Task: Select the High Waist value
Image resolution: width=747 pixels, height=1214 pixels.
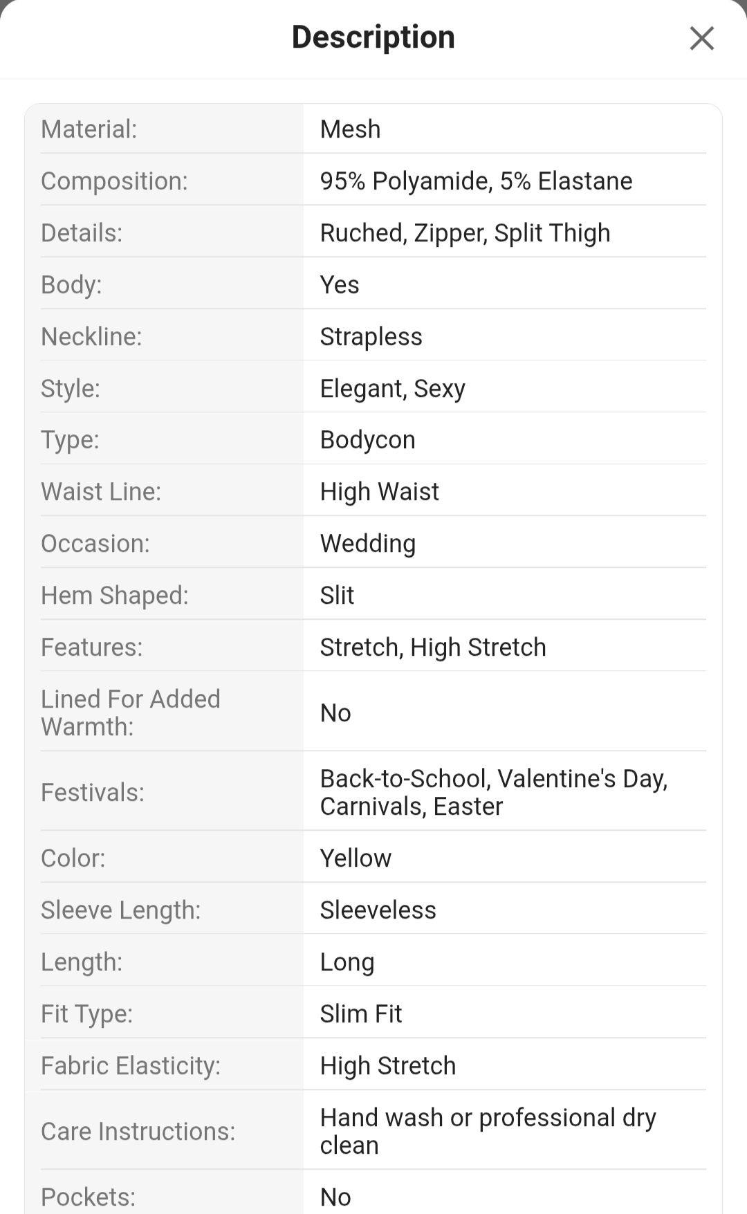Action: 379,492
